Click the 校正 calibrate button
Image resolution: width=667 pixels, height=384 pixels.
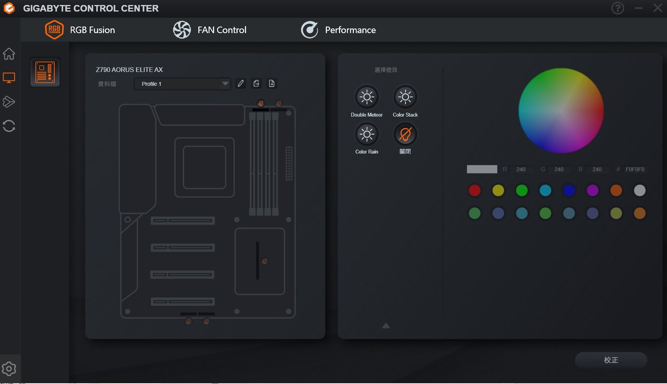pyautogui.click(x=611, y=360)
